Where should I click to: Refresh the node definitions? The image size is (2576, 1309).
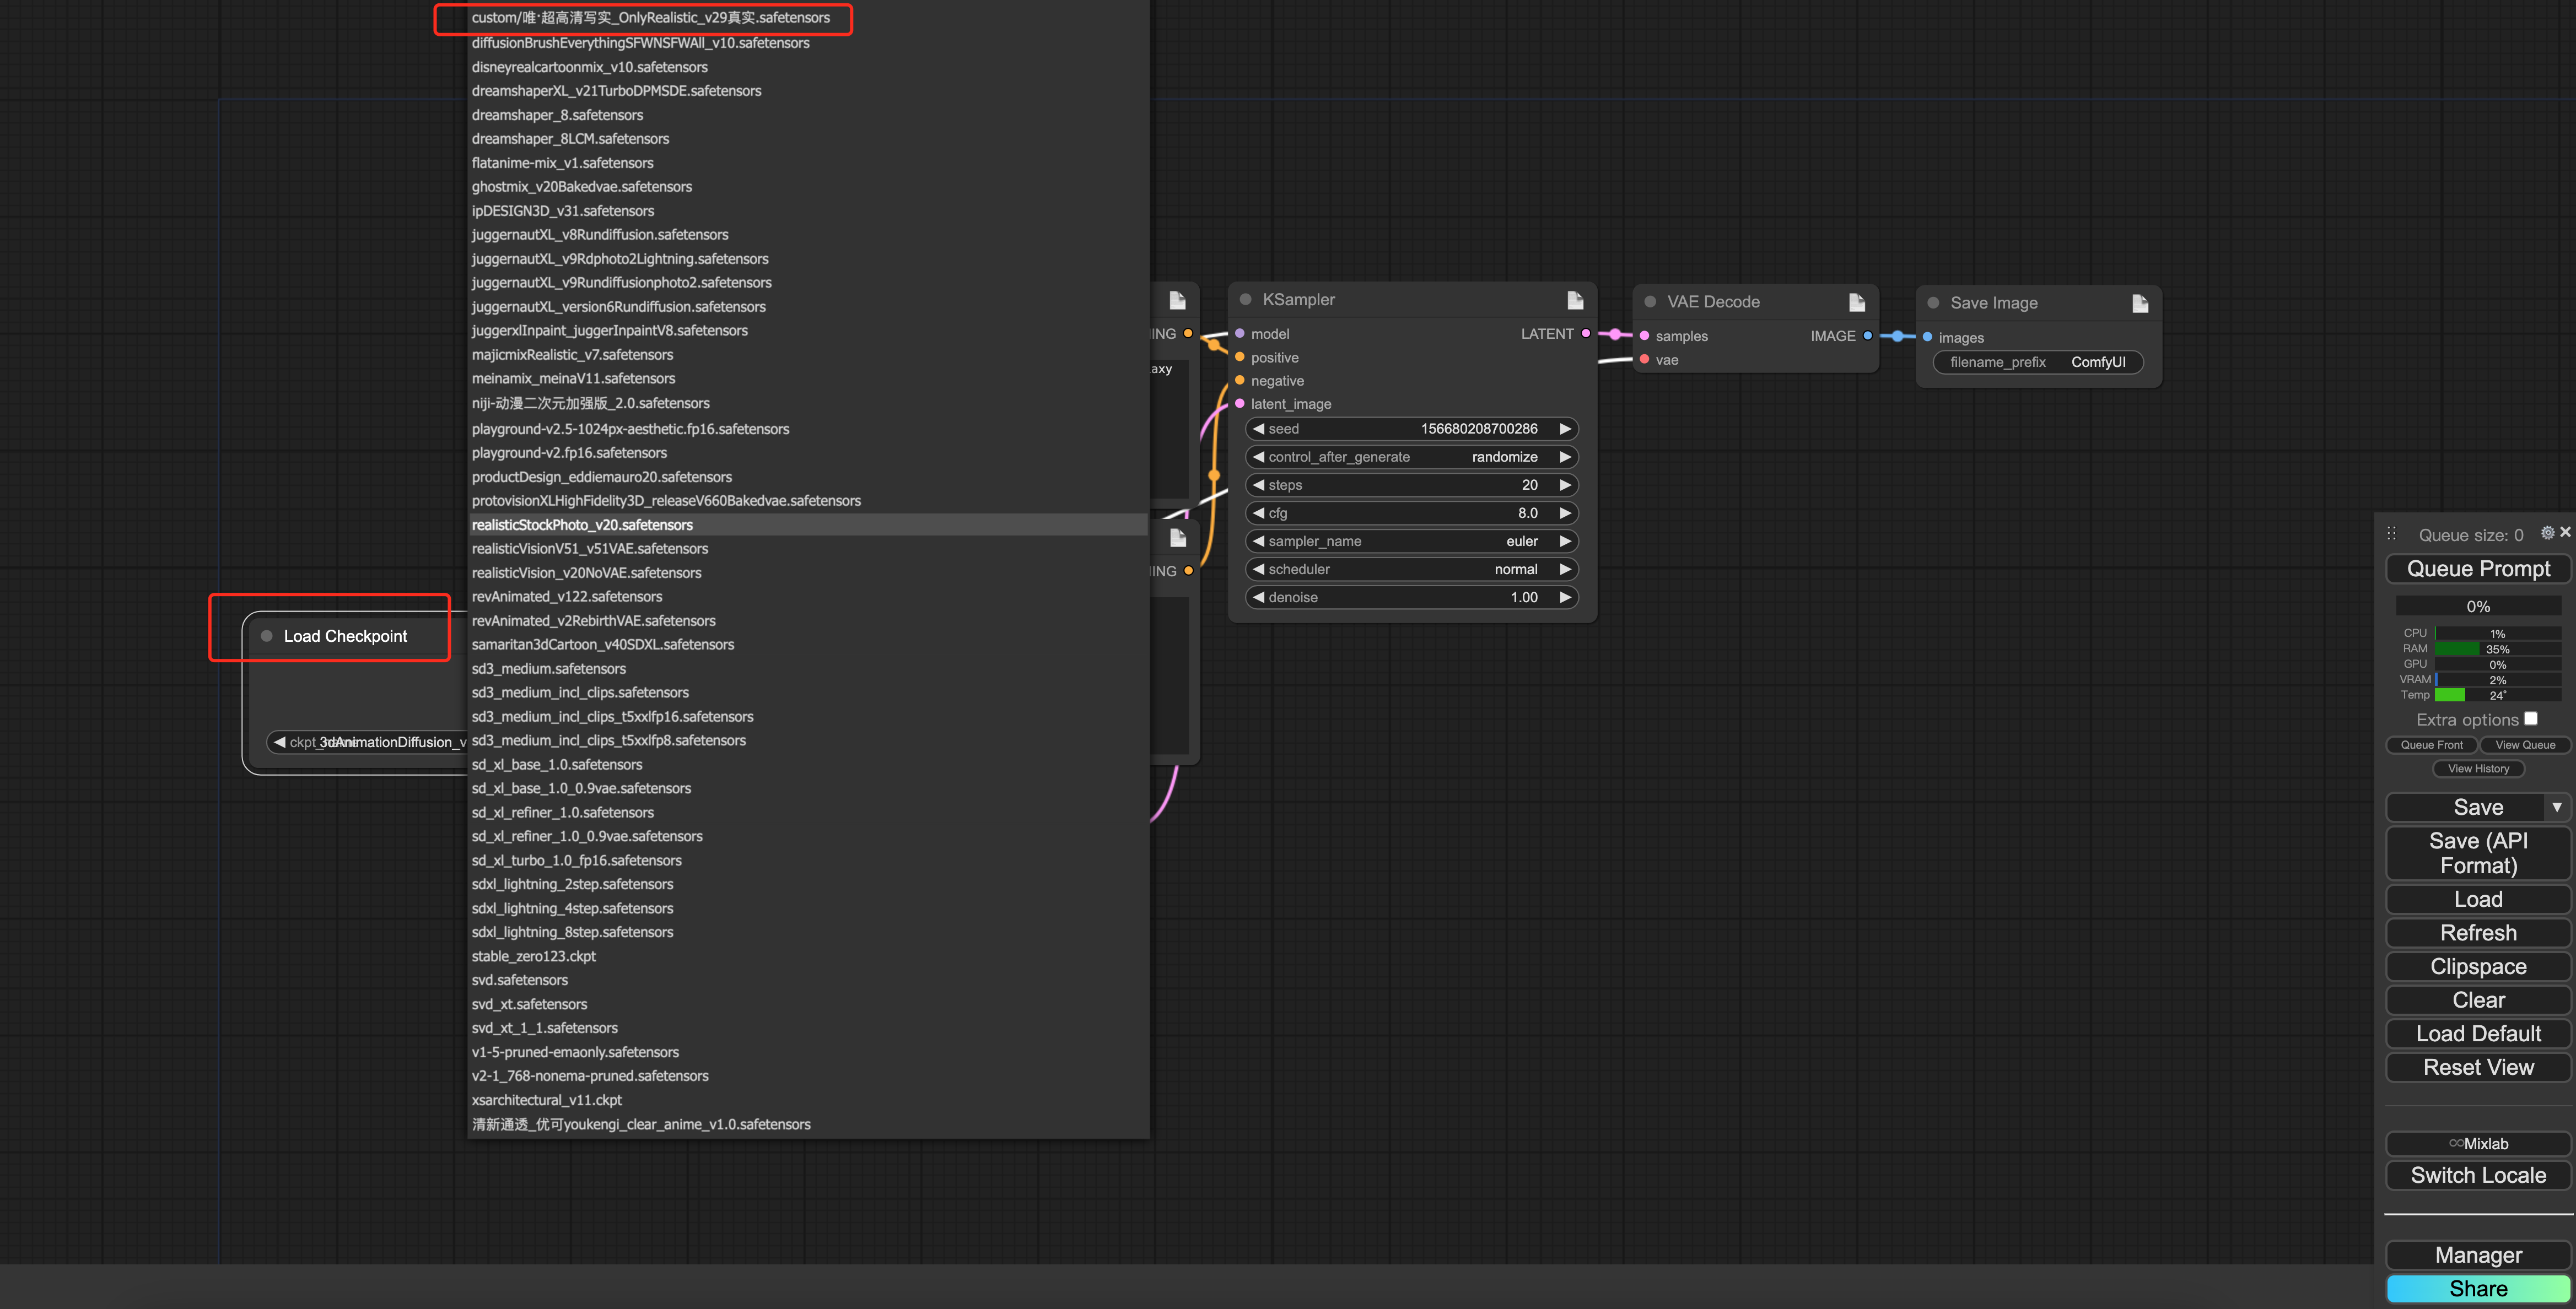pyautogui.click(x=2478, y=933)
